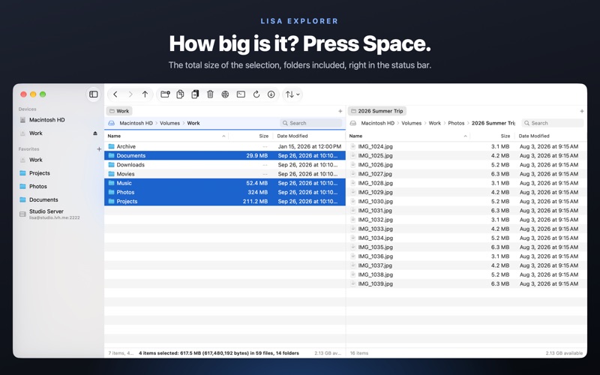Sort left pane by Date Modified
Viewport: 600px width, 375px height.
point(309,136)
